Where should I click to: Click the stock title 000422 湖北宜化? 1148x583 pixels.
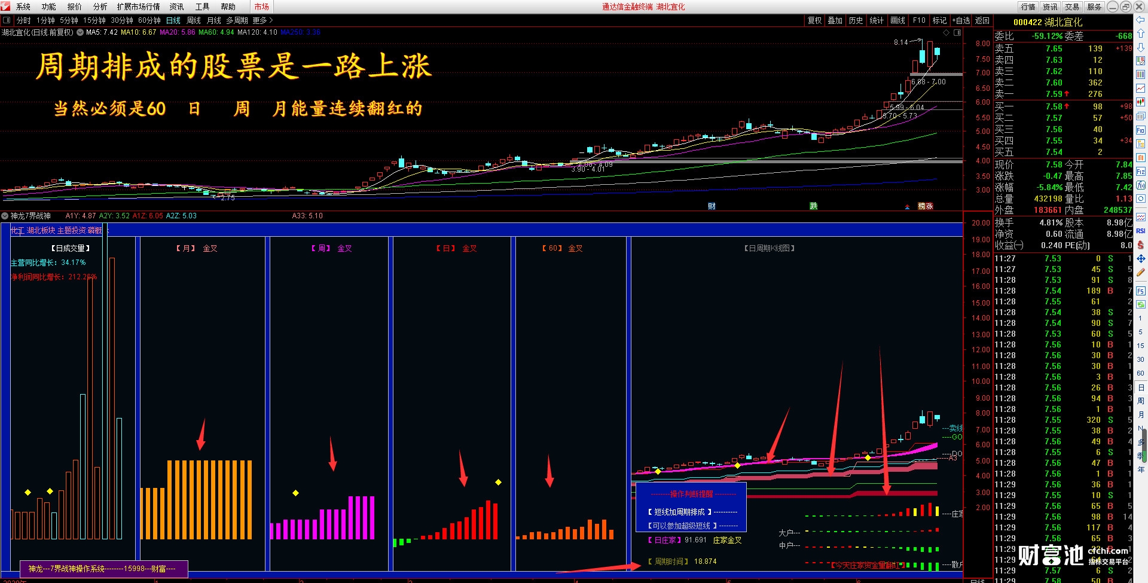[x=1048, y=22]
